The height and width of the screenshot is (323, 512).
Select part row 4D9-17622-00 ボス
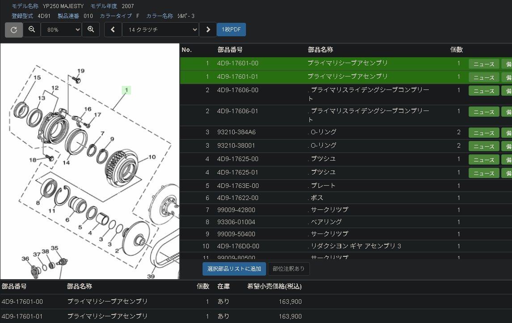pos(346,198)
